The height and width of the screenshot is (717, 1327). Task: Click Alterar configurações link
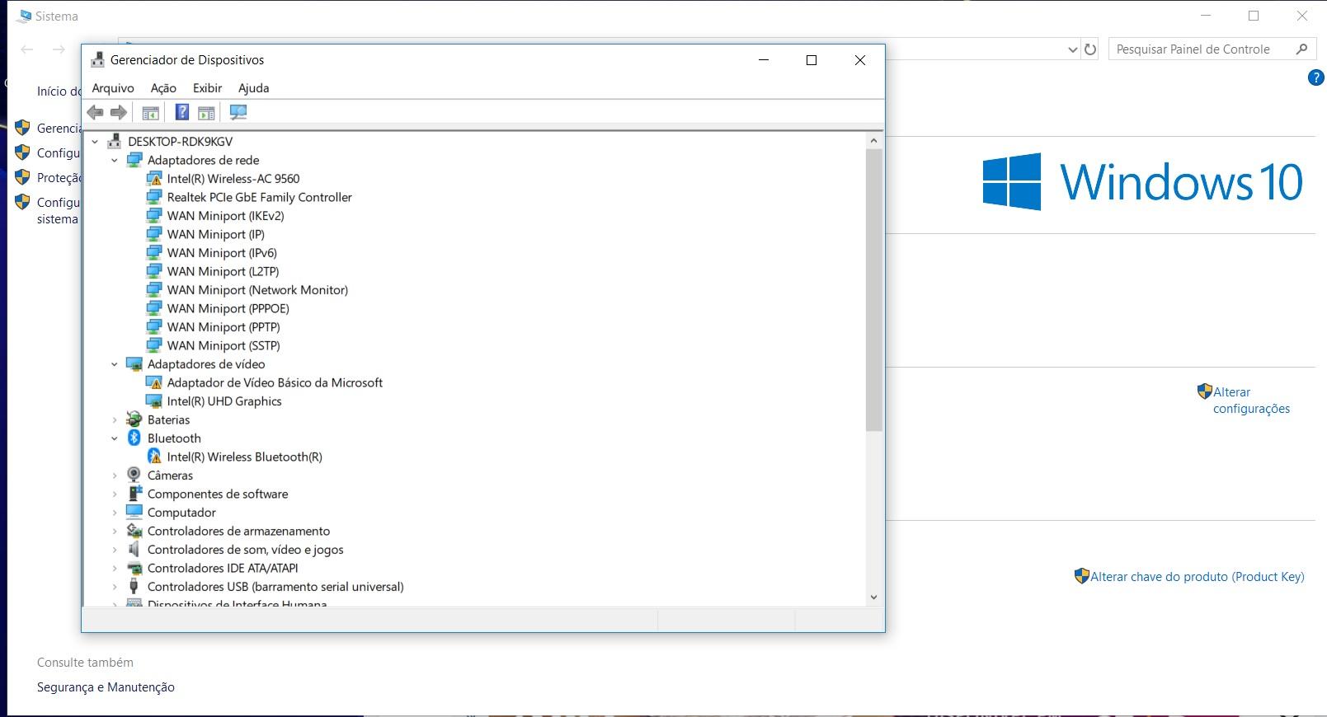point(1251,401)
